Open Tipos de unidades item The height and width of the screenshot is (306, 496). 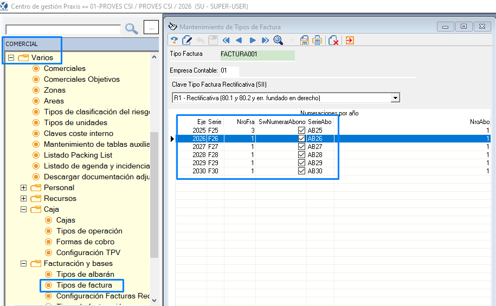75,122
